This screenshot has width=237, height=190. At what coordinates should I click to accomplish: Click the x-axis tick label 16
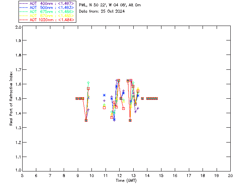tap(175, 176)
